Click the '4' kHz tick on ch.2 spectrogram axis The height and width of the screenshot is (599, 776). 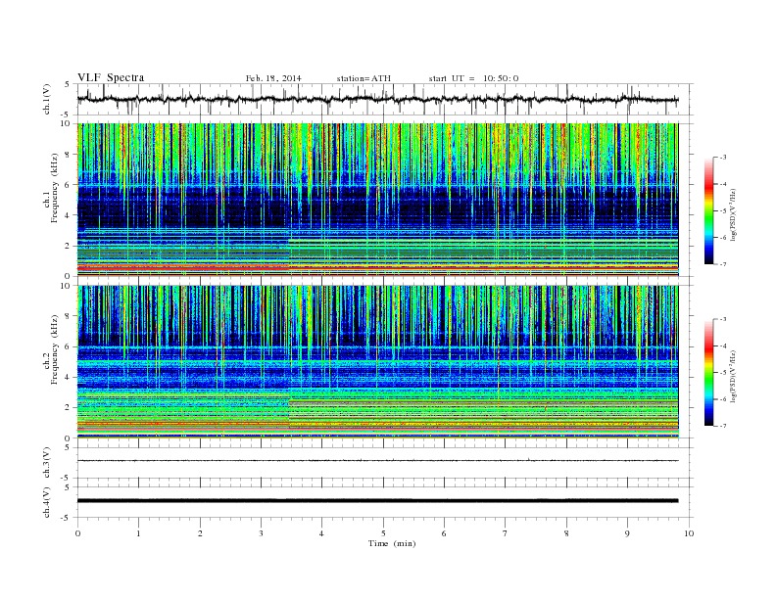click(68, 377)
